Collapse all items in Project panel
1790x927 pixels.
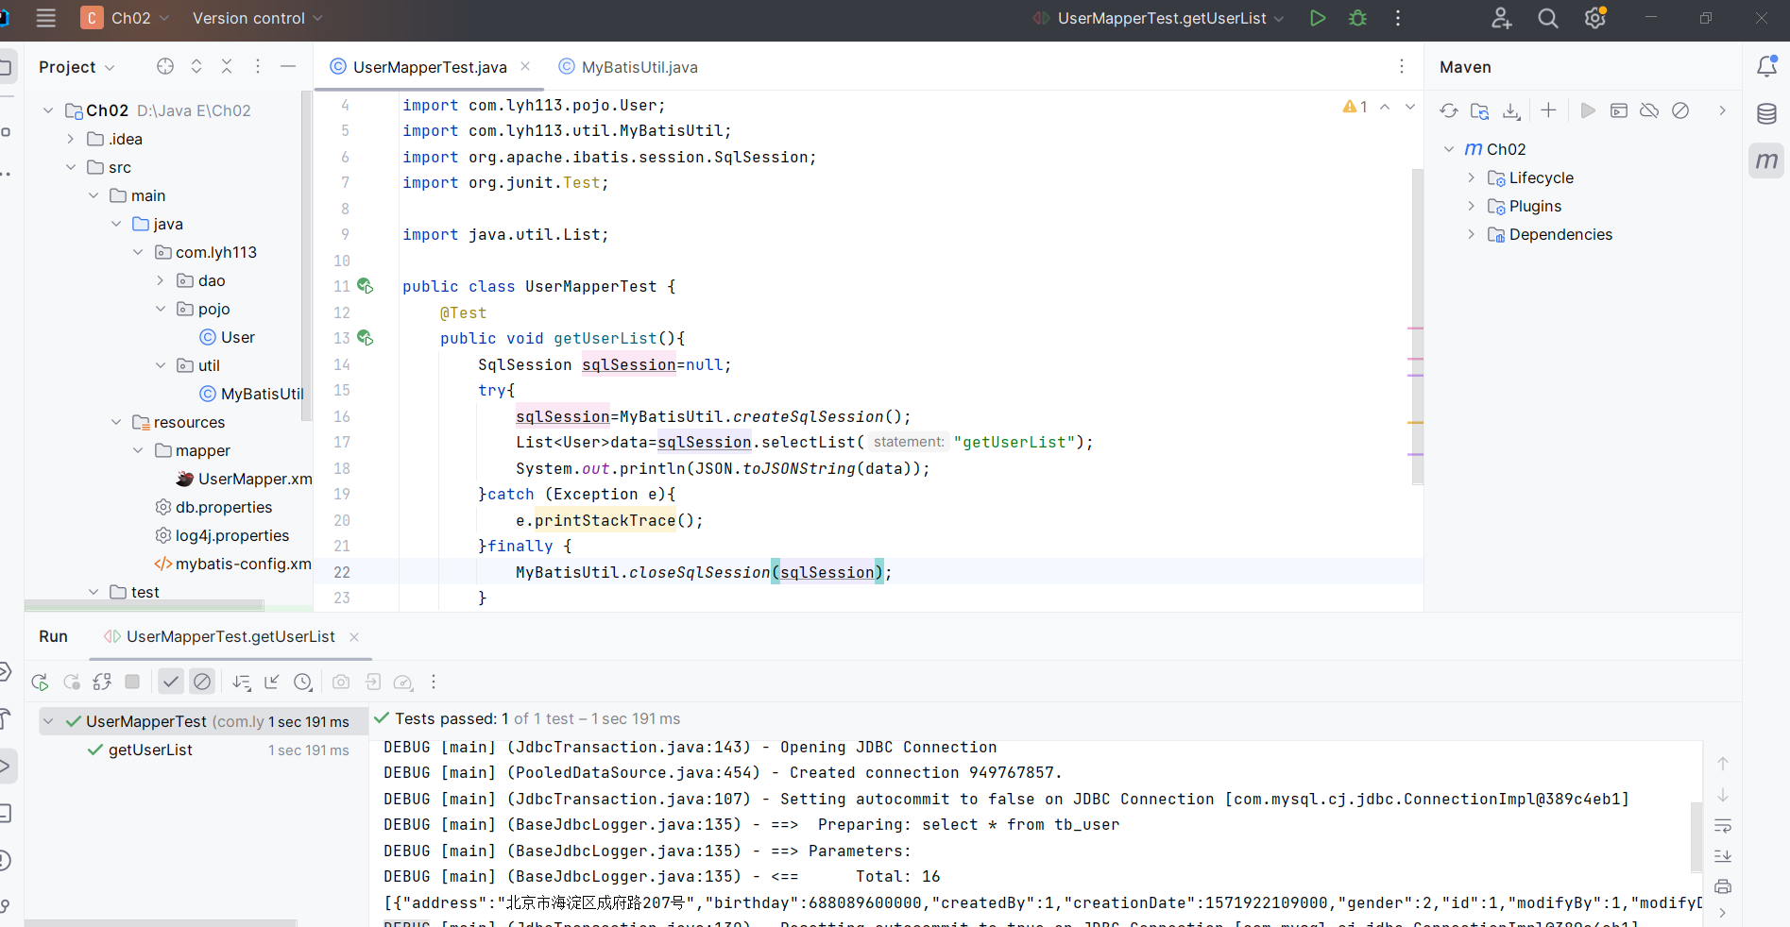[227, 66]
